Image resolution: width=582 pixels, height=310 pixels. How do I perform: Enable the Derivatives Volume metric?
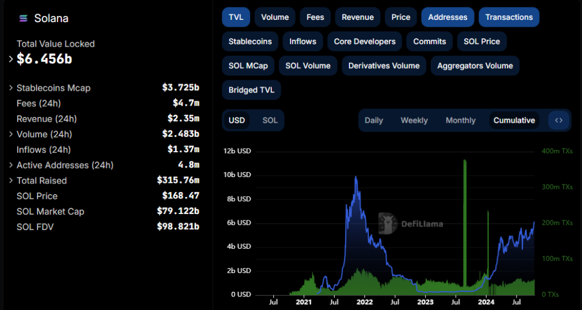384,66
